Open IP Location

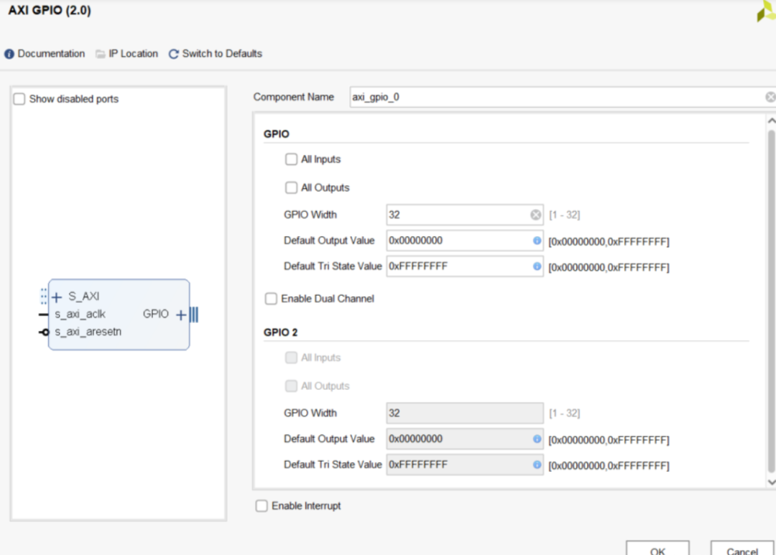click(133, 53)
